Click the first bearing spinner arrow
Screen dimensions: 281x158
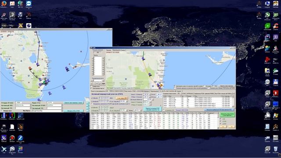(150, 94)
